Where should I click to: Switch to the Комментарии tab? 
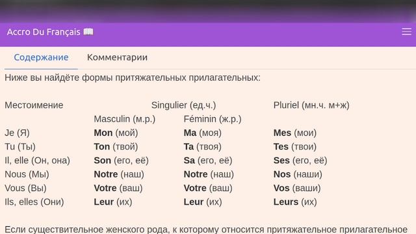pyautogui.click(x=117, y=57)
